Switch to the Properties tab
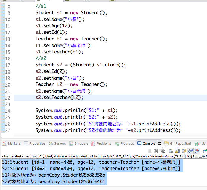The width and height of the screenshot is (207, 190). point(34,143)
